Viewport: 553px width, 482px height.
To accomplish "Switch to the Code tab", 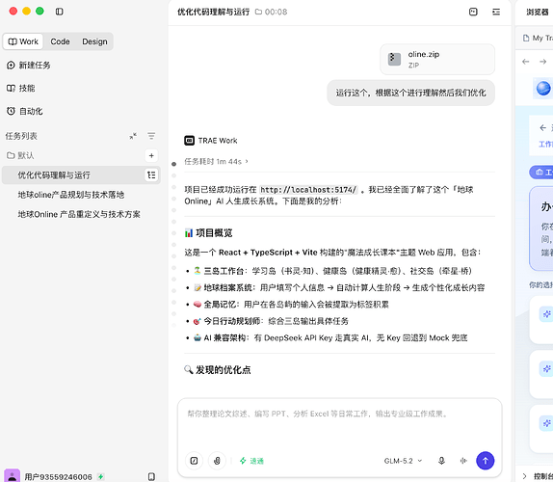I will pyautogui.click(x=60, y=41).
